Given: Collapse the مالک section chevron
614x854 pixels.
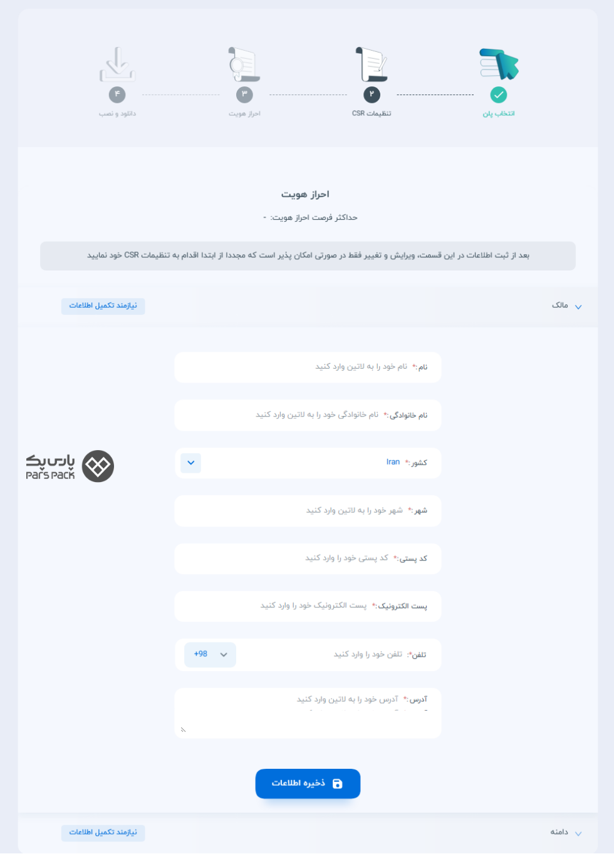Looking at the screenshot, I should coord(578,307).
